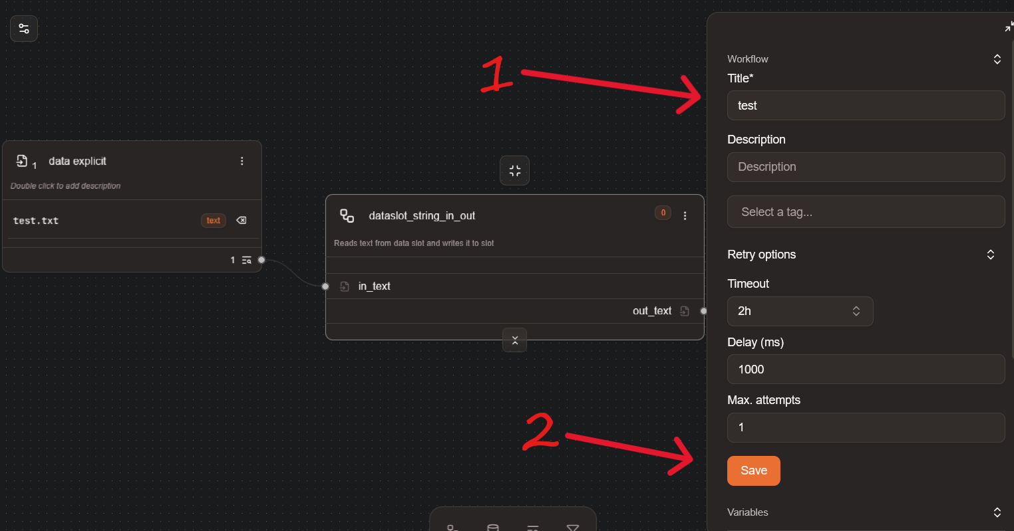
Task: Expand the Retry options section
Action: 991,255
